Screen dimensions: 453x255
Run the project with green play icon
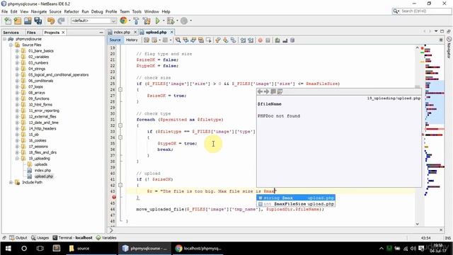tap(157, 21)
